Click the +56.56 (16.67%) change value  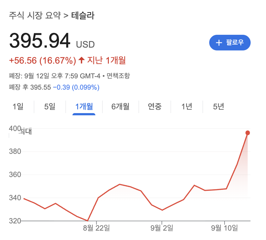coord(43,60)
